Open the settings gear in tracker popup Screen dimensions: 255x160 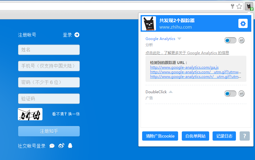pos(243,24)
